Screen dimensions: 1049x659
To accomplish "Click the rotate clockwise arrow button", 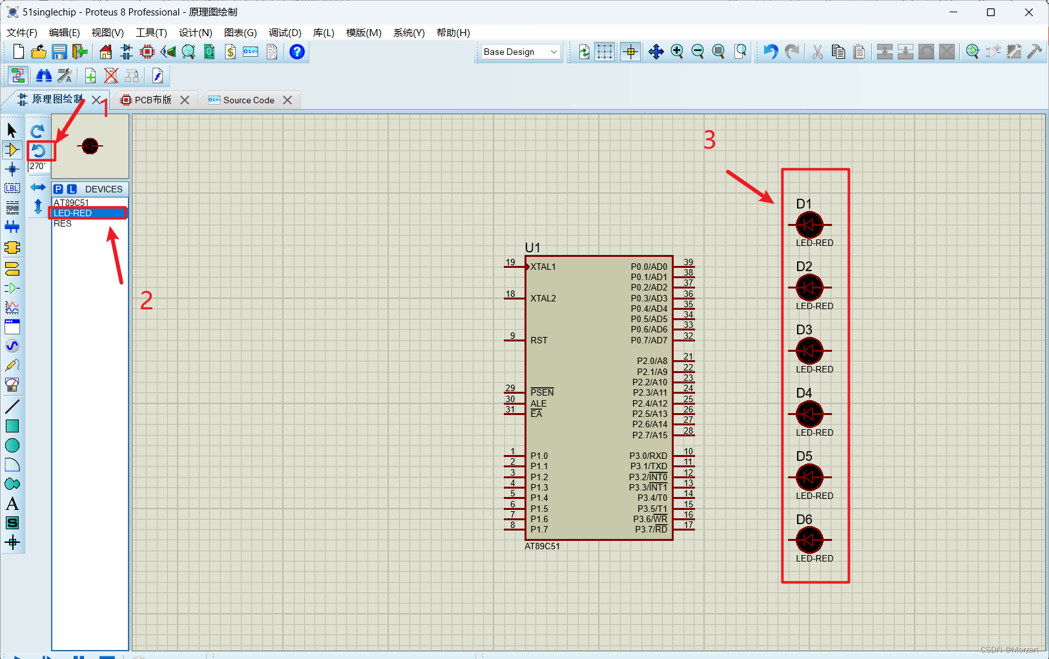I will (x=38, y=131).
